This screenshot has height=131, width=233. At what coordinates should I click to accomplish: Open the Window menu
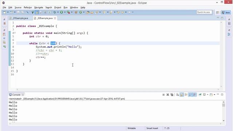click(74, 7)
